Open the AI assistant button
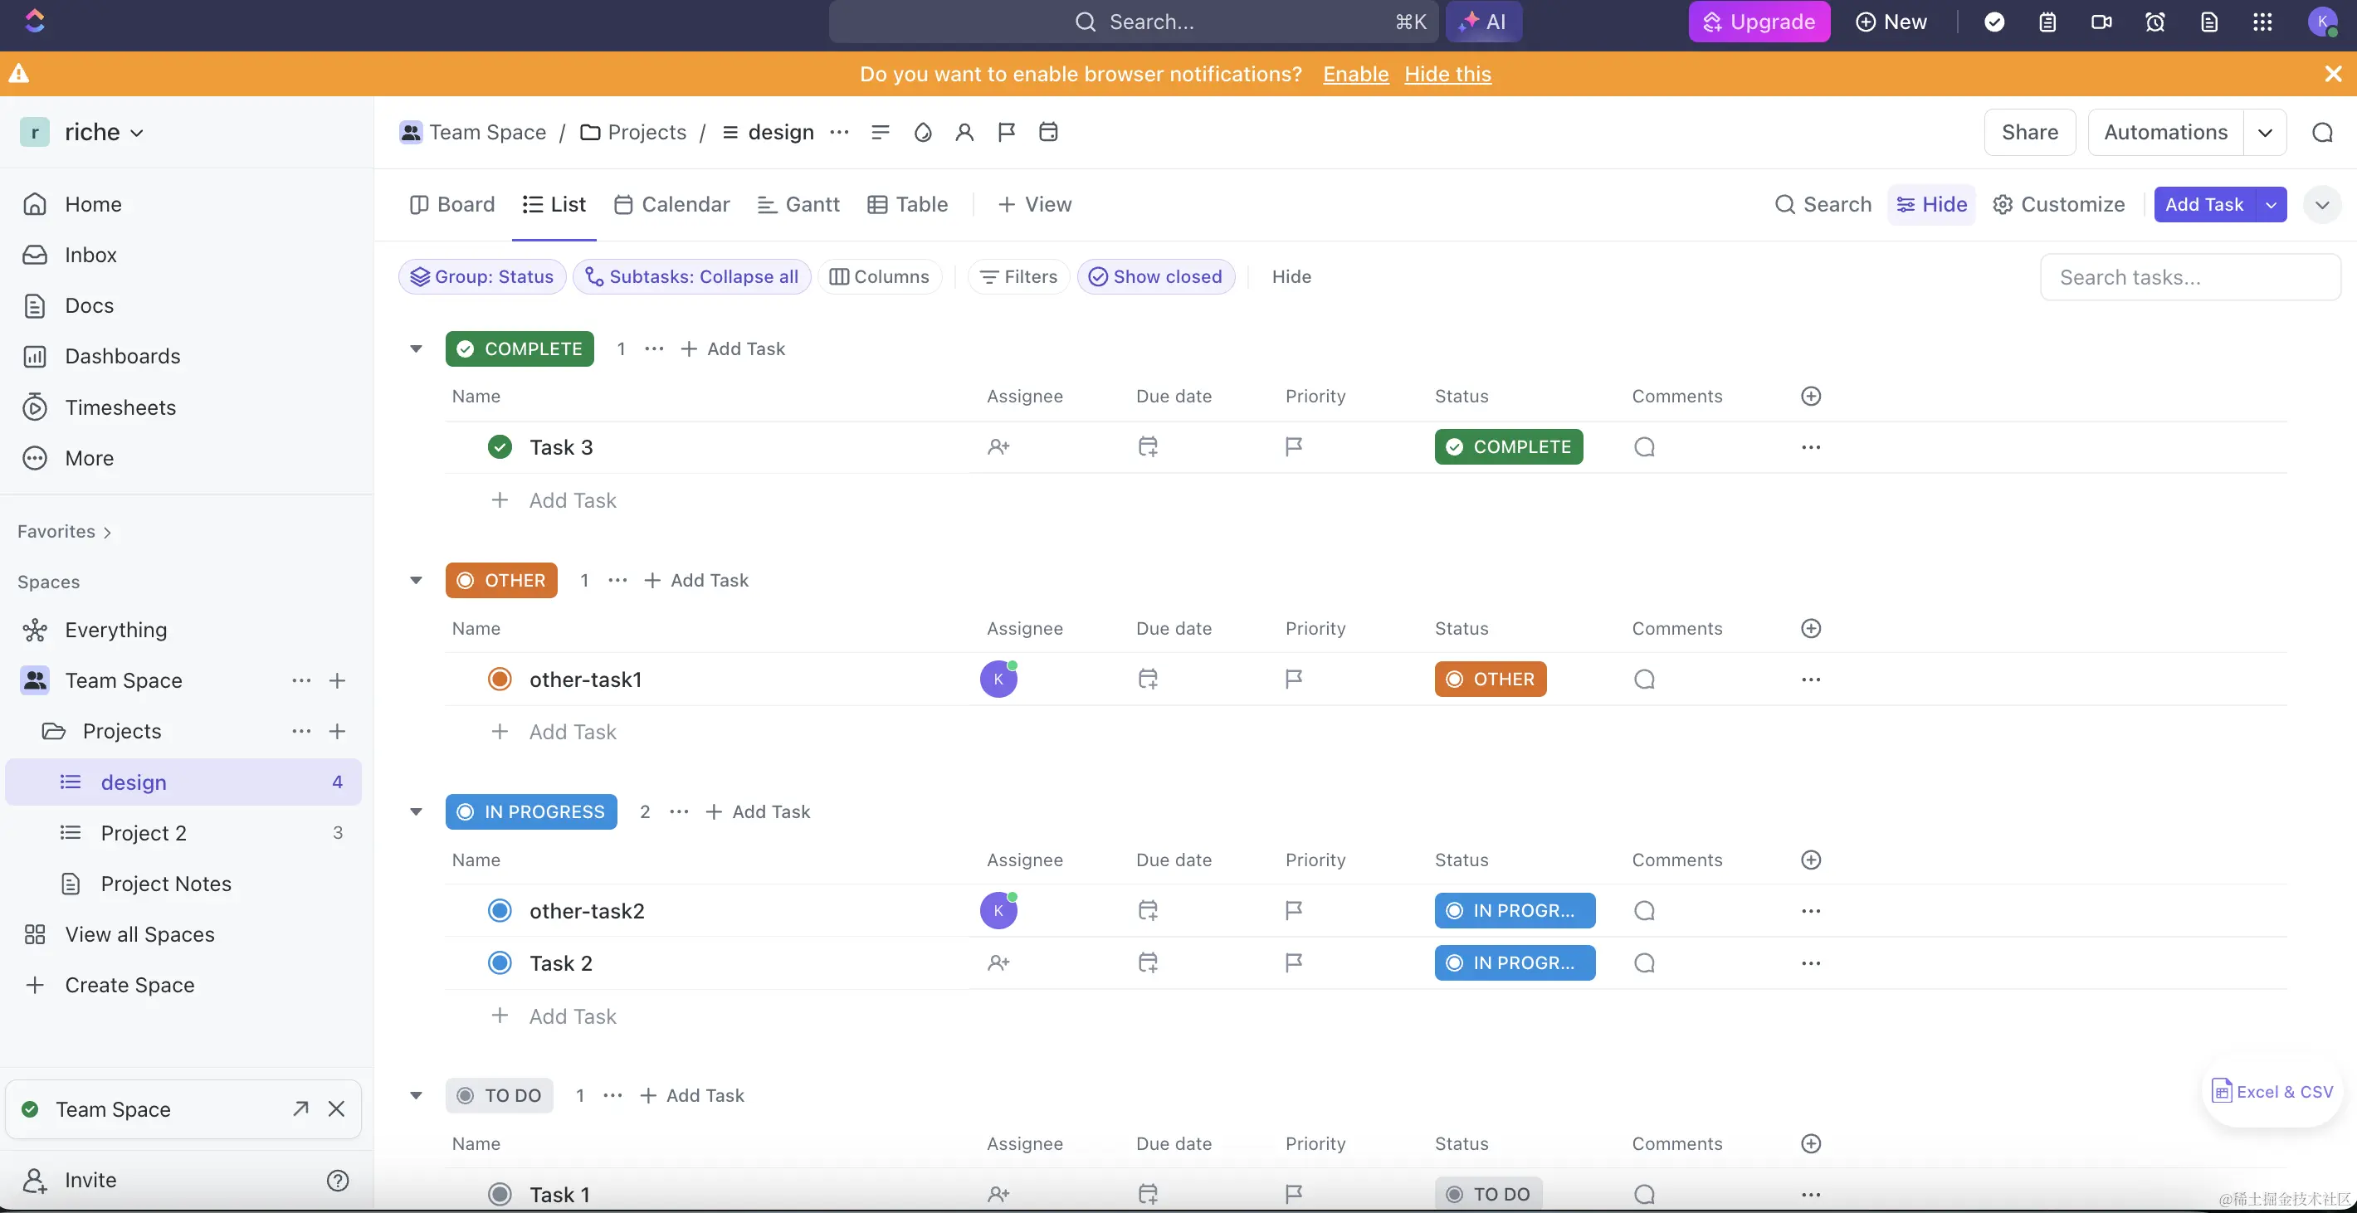Viewport: 2357px width, 1213px height. pyautogui.click(x=1483, y=22)
